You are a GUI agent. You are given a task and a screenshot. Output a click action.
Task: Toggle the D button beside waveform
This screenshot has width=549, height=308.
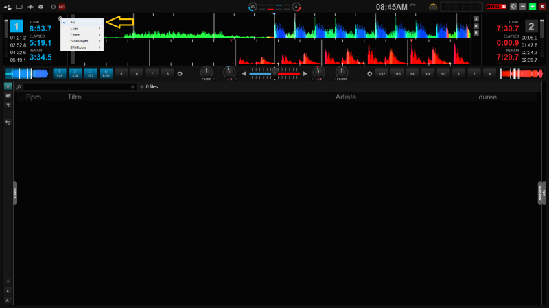(476, 26)
